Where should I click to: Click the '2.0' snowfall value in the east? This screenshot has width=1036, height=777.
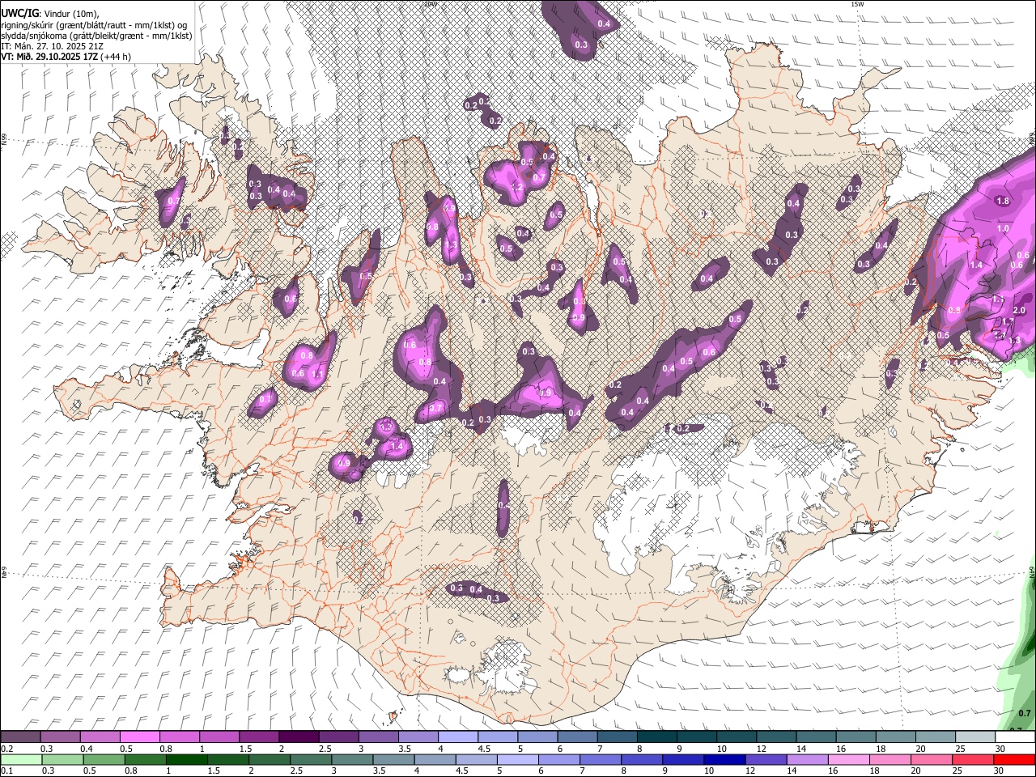1019,311
